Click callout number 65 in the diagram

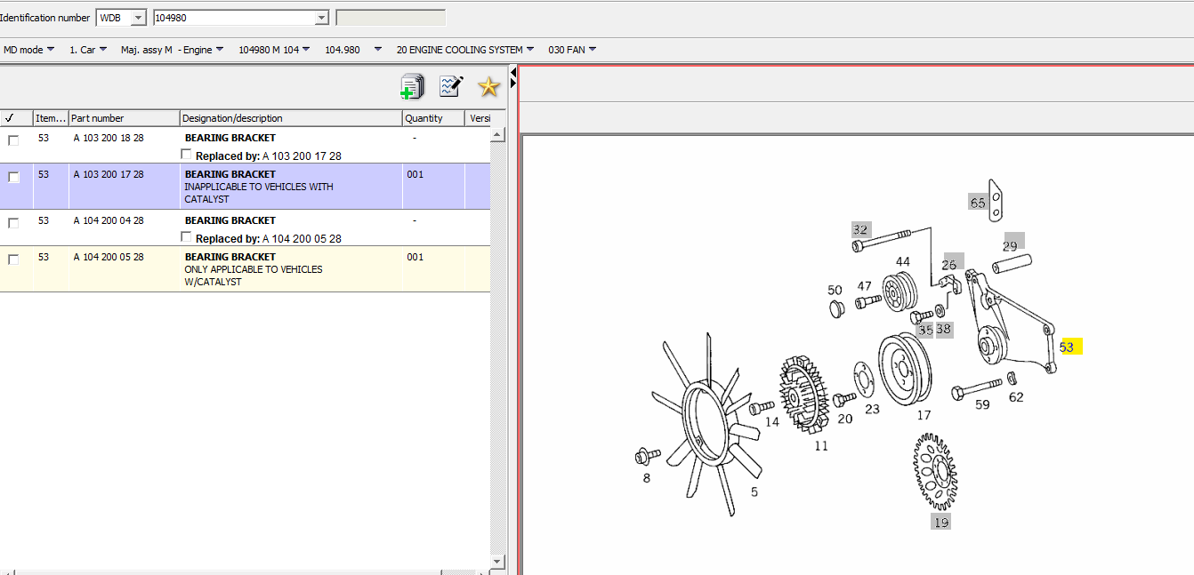point(978,203)
